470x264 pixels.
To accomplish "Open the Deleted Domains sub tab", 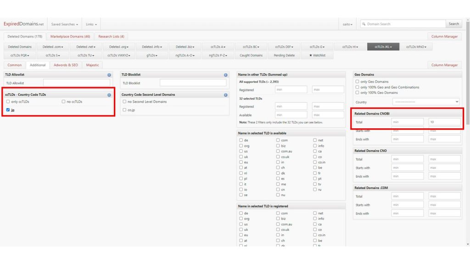I will click(x=20, y=47).
